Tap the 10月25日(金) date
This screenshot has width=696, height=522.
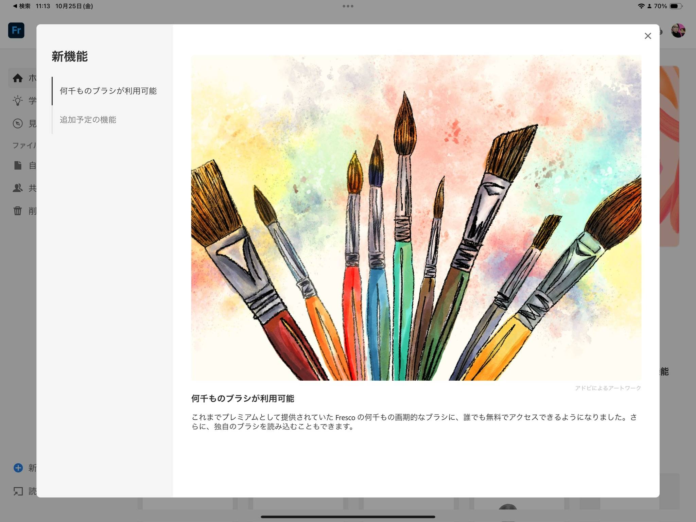coord(74,6)
